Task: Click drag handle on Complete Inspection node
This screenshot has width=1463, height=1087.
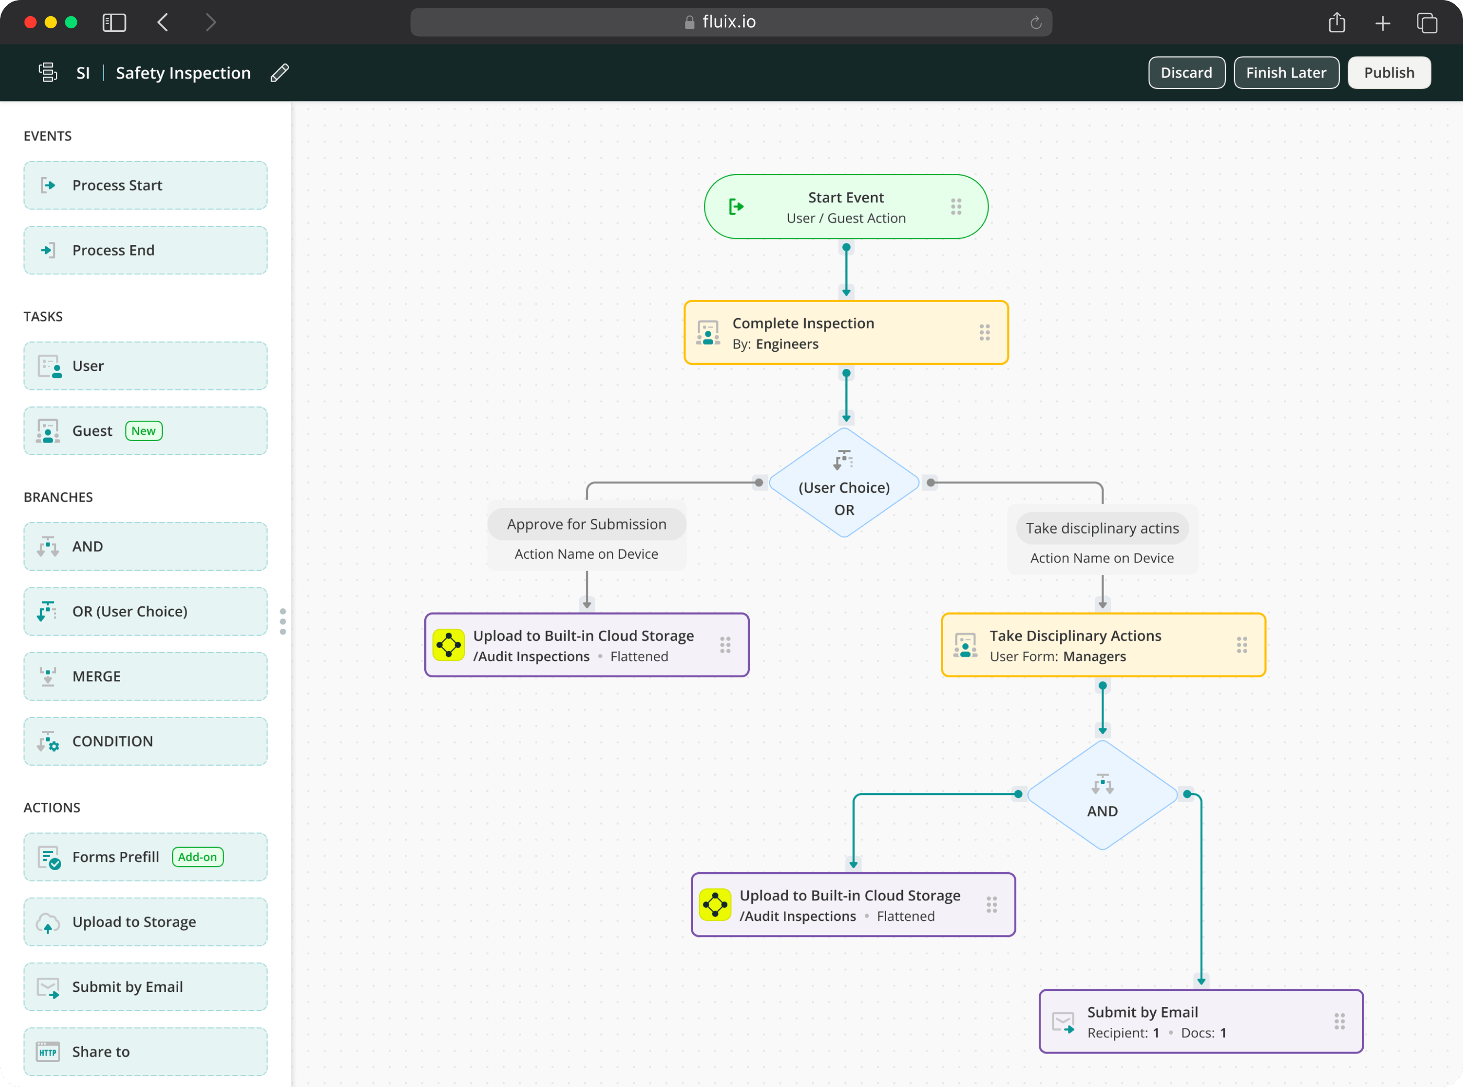Action: point(984,332)
